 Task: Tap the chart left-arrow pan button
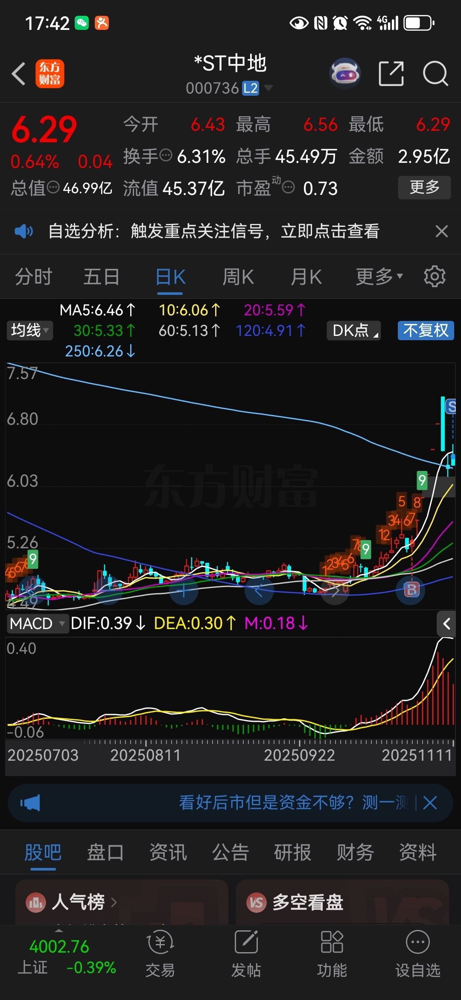point(259,590)
